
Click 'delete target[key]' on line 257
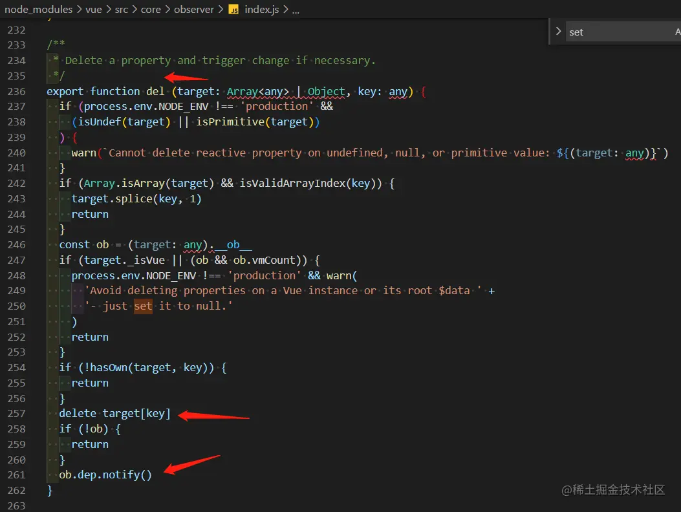[x=114, y=414]
